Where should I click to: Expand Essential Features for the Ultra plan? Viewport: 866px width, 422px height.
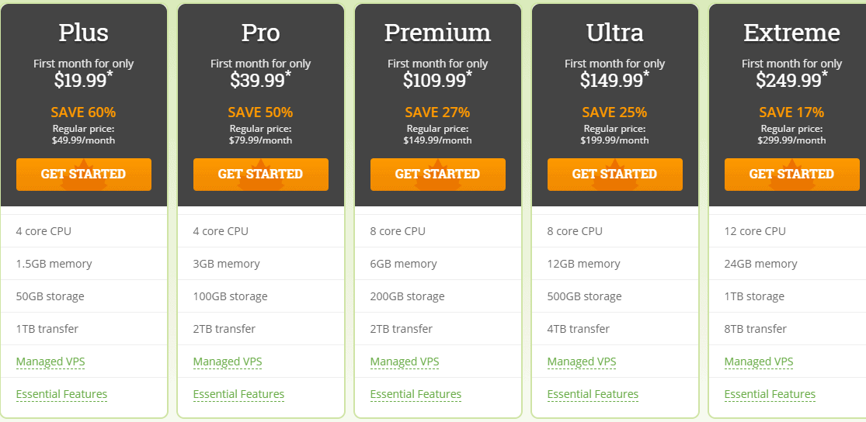pos(593,394)
